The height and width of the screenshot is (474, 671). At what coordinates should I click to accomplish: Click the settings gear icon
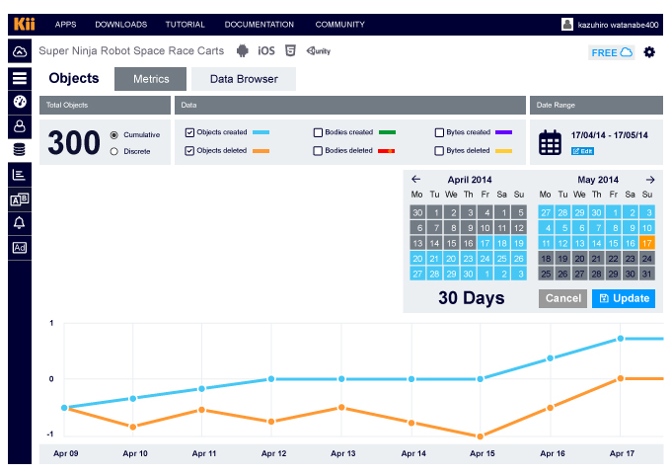pos(649,52)
